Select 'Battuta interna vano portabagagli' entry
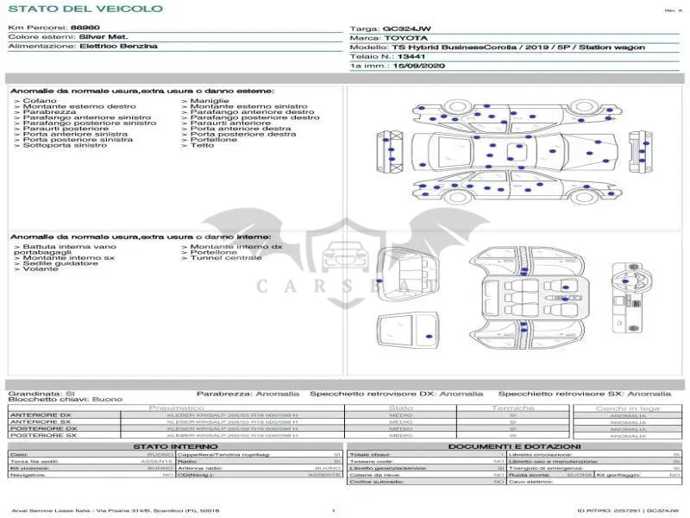690x518 pixels. click(66, 250)
